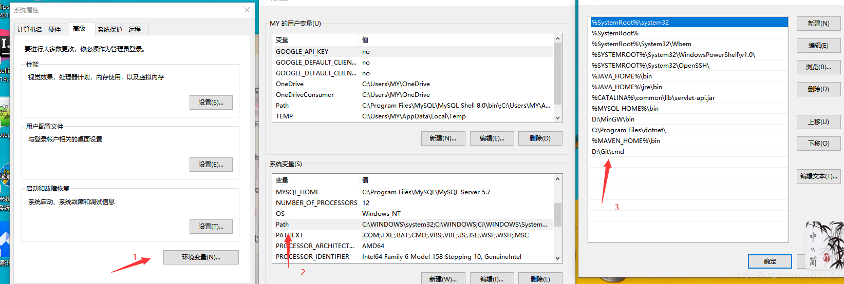Click 删除(D) under user variables
This screenshot has height=284, width=844.
[x=540, y=138]
